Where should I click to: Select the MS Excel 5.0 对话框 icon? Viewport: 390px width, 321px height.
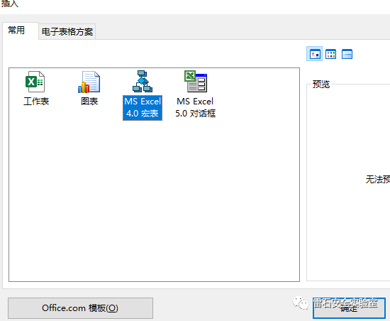[x=196, y=82]
